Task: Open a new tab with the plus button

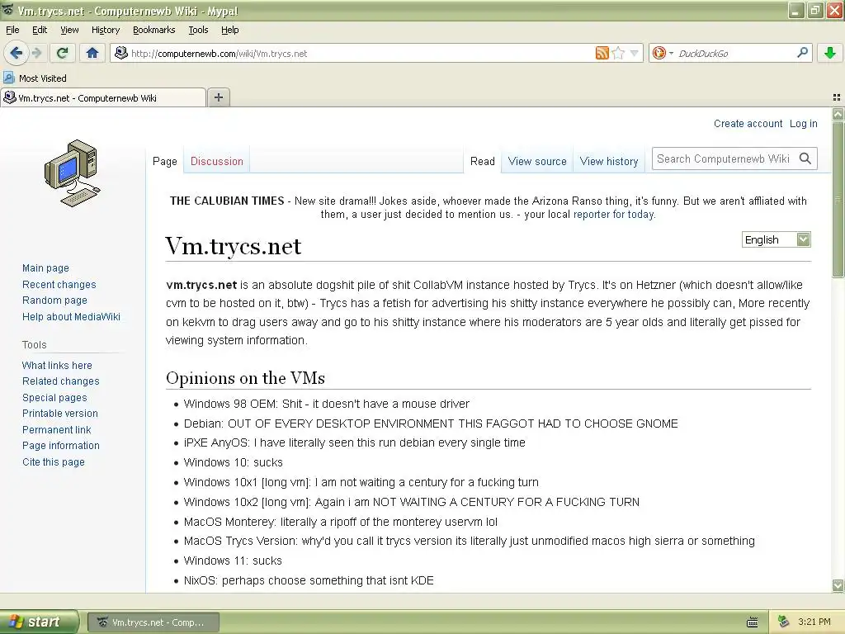Action: (218, 97)
